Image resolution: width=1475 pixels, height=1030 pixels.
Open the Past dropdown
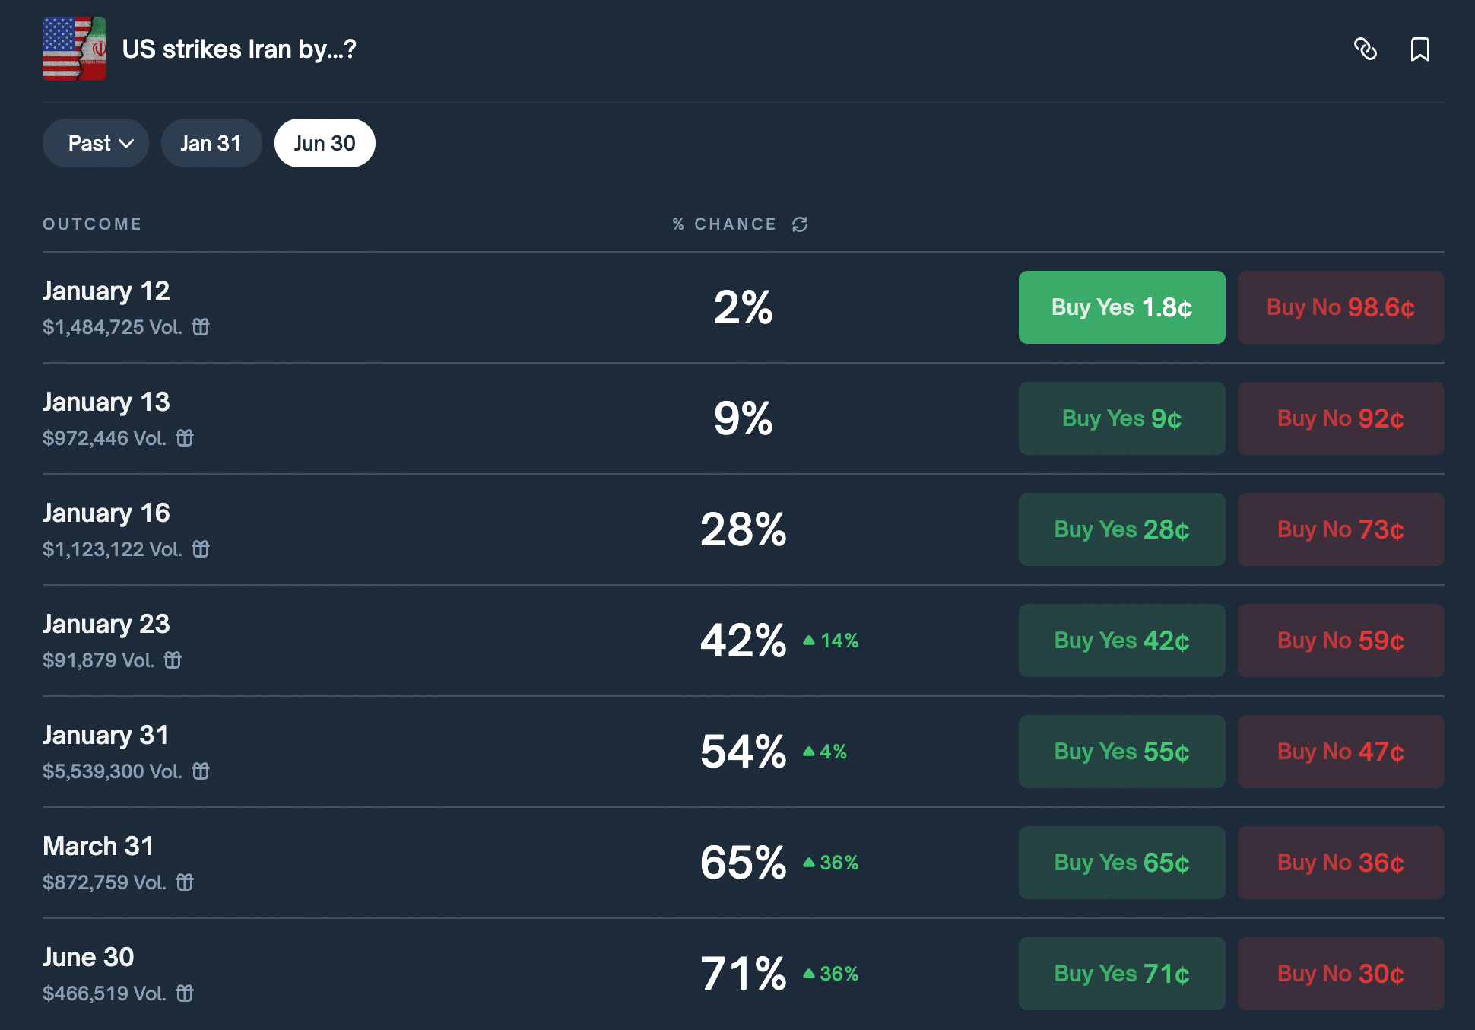click(x=96, y=143)
